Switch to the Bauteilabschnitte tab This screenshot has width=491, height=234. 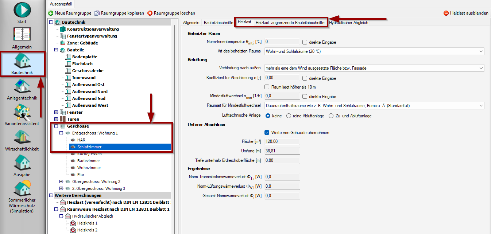tap(218, 23)
